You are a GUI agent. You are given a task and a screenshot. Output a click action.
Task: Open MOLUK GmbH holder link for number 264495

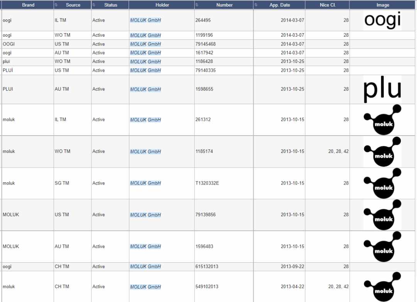click(146, 20)
